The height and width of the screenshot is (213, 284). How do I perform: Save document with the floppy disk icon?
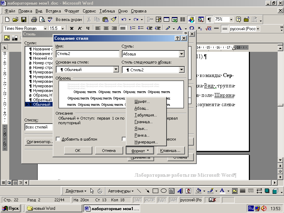(x=24, y=20)
